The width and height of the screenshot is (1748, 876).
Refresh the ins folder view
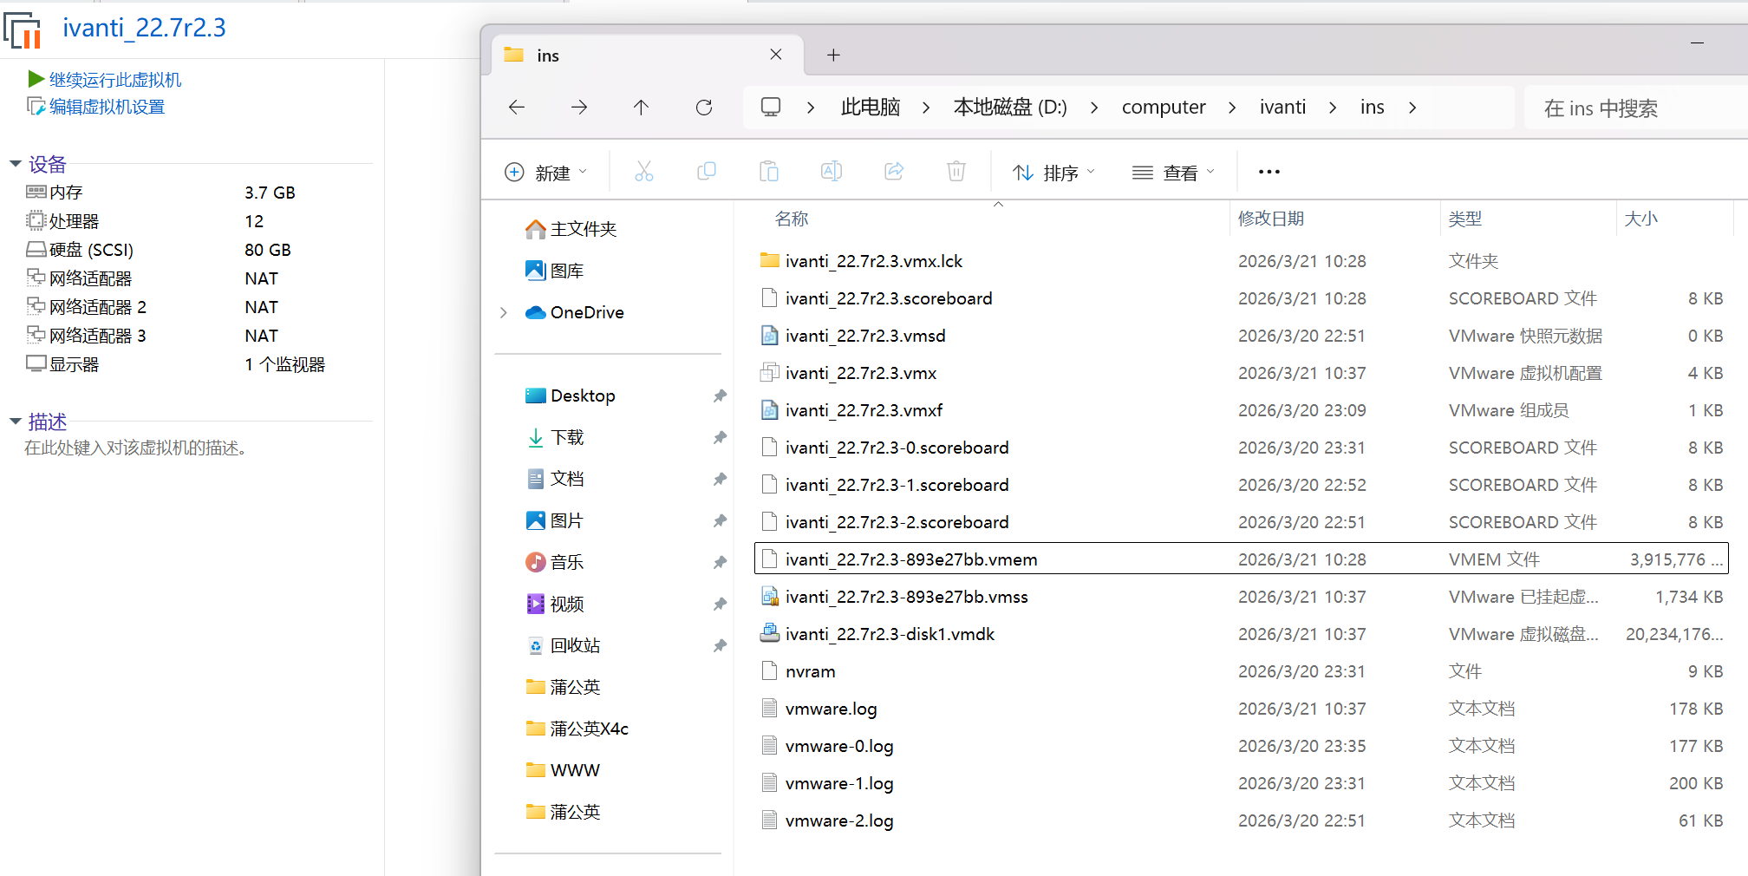tap(704, 108)
